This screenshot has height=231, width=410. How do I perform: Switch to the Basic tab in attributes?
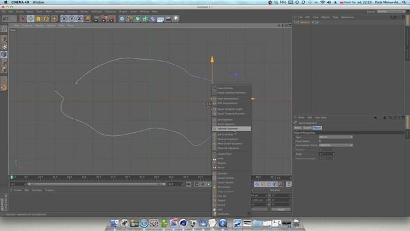[x=297, y=128]
